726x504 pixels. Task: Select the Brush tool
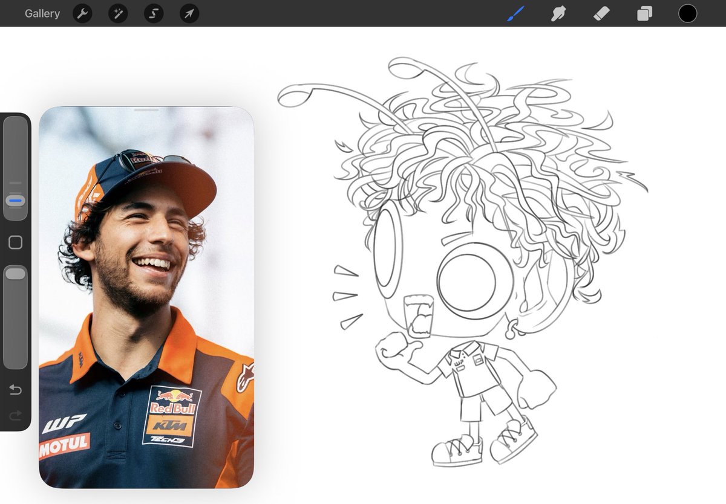(x=515, y=13)
